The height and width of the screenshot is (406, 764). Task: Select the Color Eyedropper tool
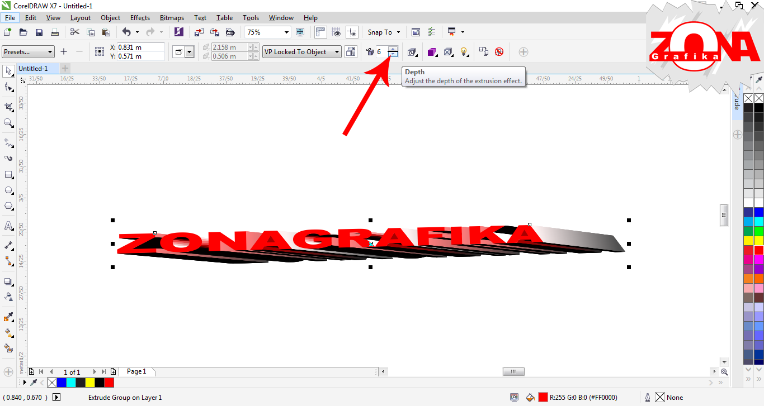(8, 317)
